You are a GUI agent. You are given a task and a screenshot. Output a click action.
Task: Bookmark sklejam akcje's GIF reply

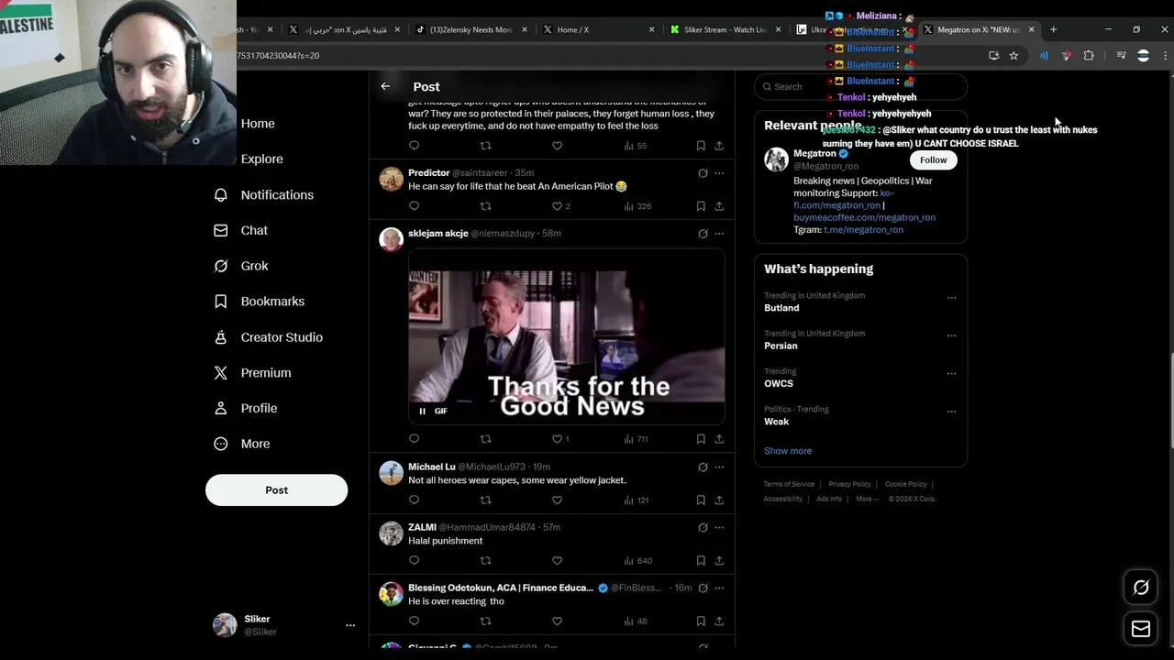[701, 439]
